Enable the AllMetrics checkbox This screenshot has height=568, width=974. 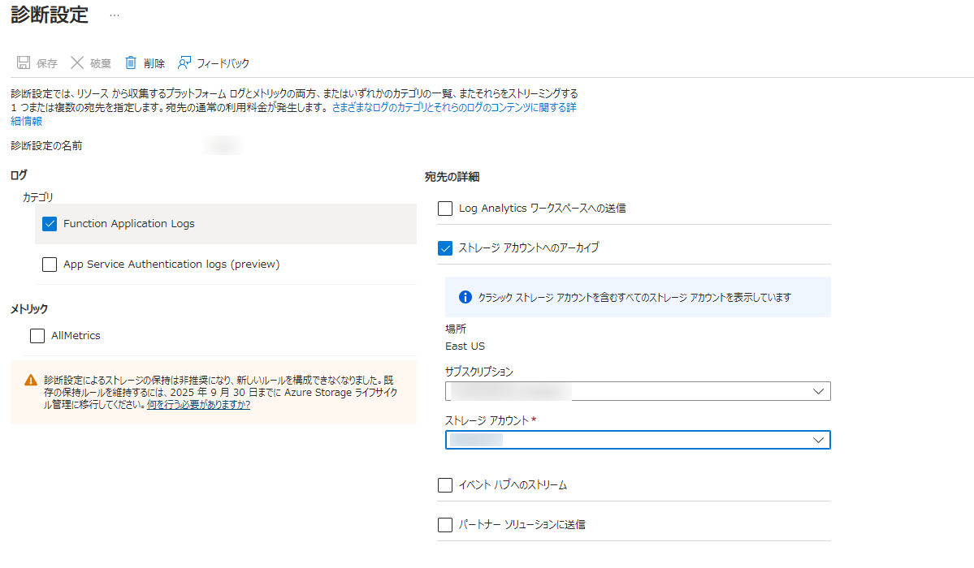(x=37, y=336)
